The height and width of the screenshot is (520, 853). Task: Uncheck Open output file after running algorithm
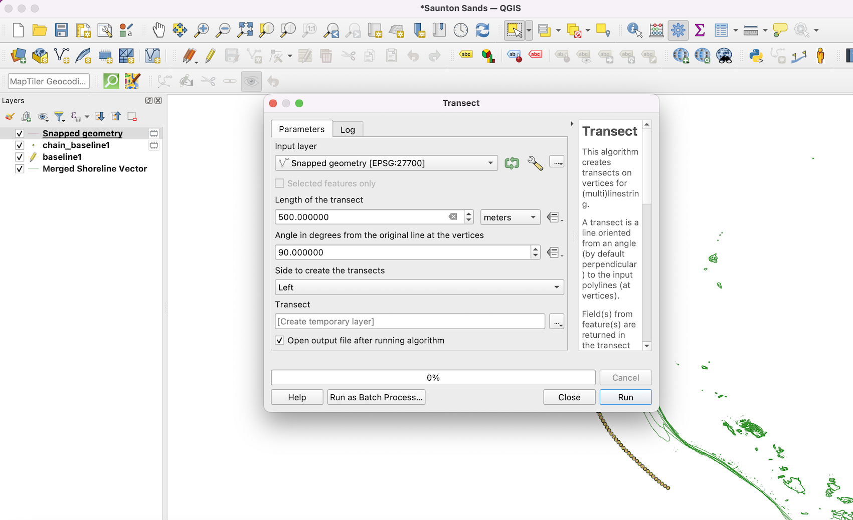click(x=280, y=341)
